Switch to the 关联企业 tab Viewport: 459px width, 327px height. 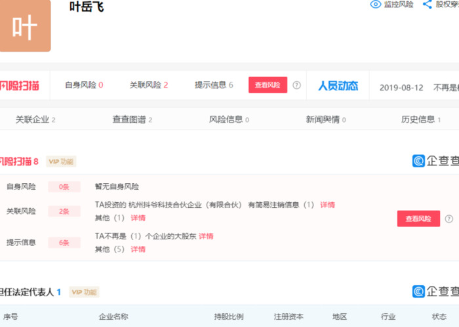coord(35,120)
